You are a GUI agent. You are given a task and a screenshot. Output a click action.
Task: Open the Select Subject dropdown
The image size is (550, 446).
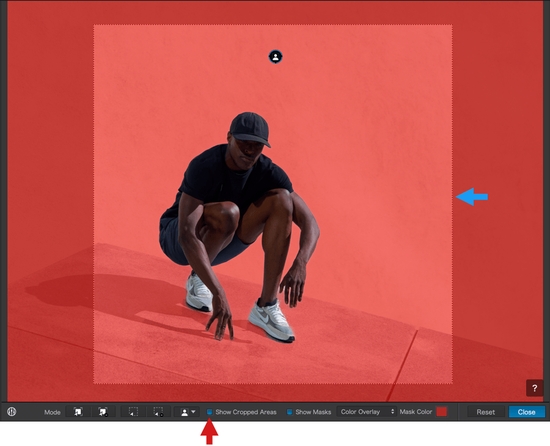click(186, 412)
